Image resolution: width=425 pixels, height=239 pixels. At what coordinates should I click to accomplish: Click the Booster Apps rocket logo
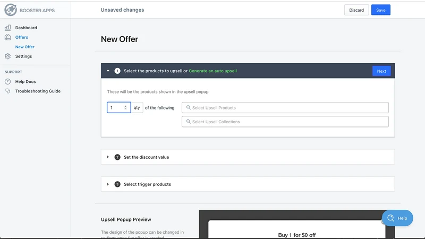pyautogui.click(x=11, y=10)
